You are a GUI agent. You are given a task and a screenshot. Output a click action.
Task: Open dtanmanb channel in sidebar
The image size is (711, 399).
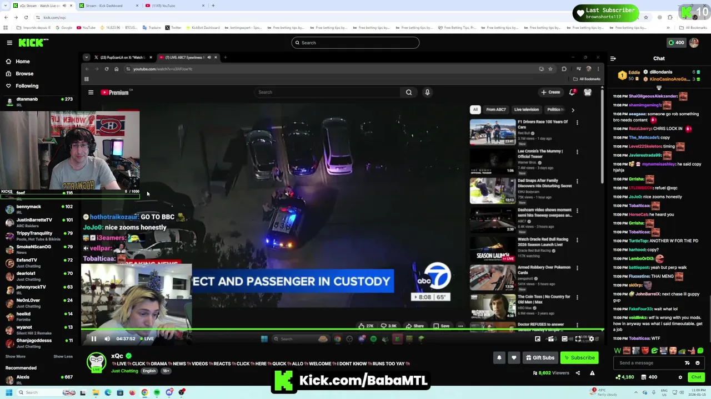(x=39, y=101)
